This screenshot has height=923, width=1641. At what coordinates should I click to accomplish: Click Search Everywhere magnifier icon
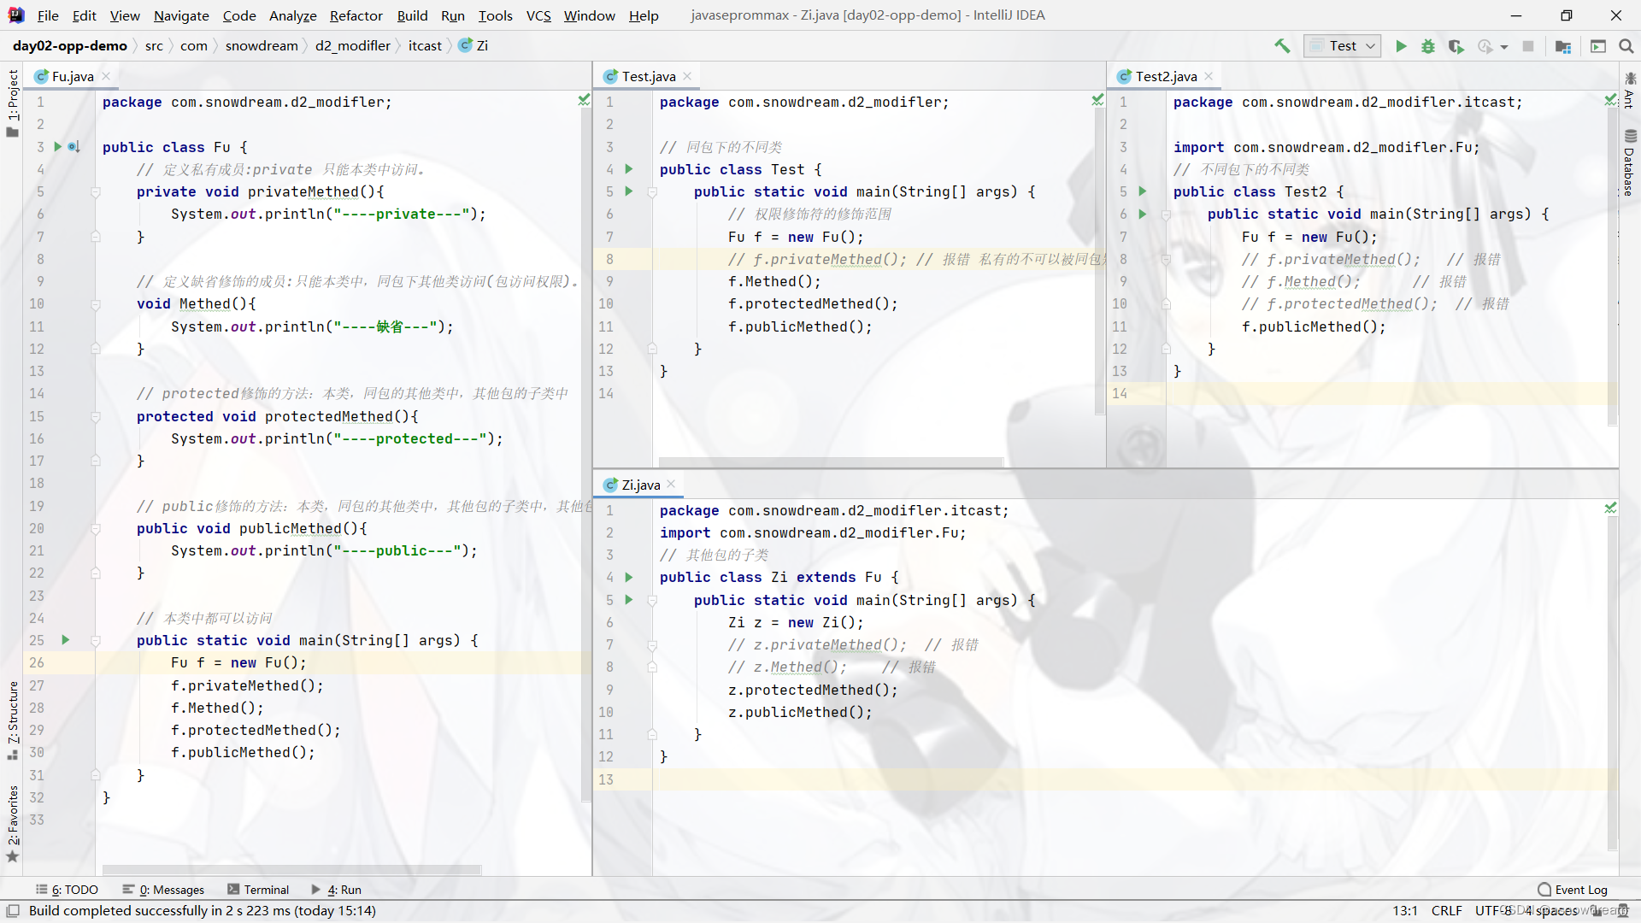click(x=1626, y=46)
